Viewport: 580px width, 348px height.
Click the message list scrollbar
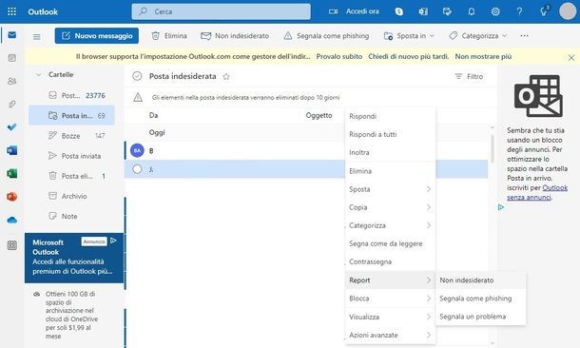tap(493, 148)
